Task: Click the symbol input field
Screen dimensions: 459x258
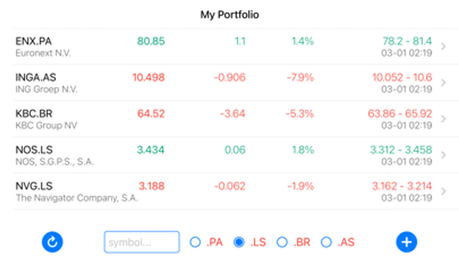Action: pos(142,242)
